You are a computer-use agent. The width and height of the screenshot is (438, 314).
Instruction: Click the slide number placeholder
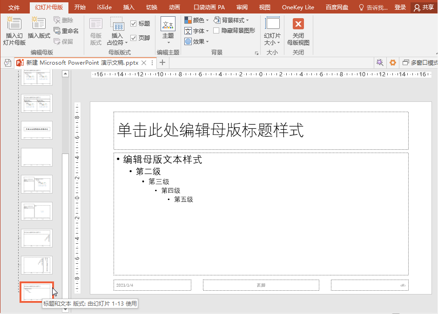(x=370, y=285)
